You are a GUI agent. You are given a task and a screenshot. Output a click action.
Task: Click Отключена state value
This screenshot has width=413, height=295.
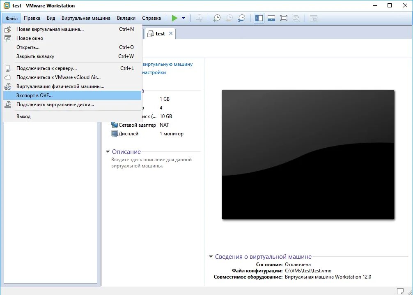pyautogui.click(x=298, y=265)
